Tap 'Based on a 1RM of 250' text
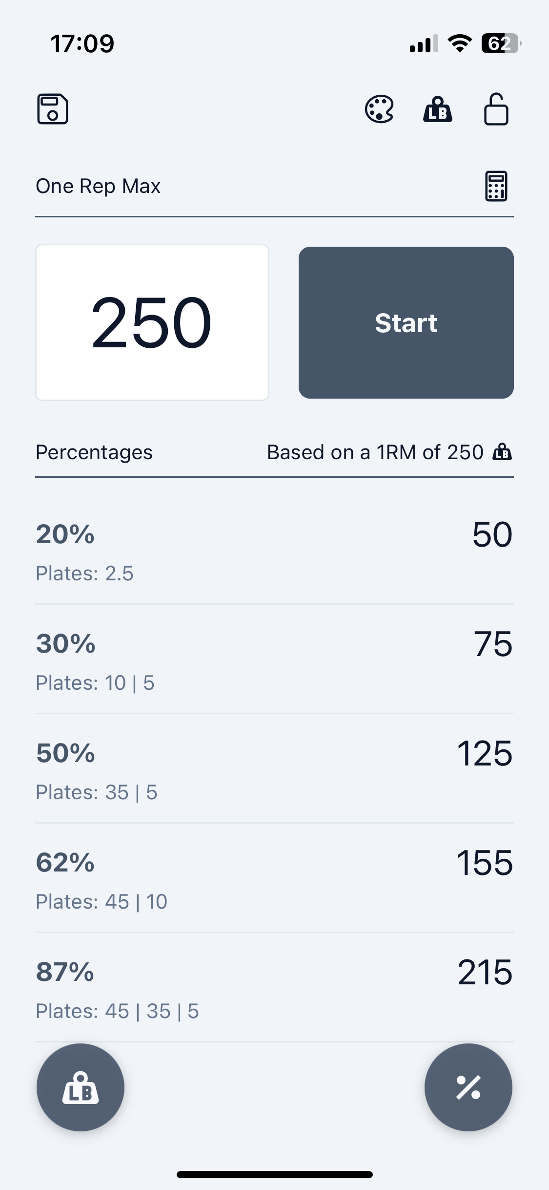 click(375, 452)
